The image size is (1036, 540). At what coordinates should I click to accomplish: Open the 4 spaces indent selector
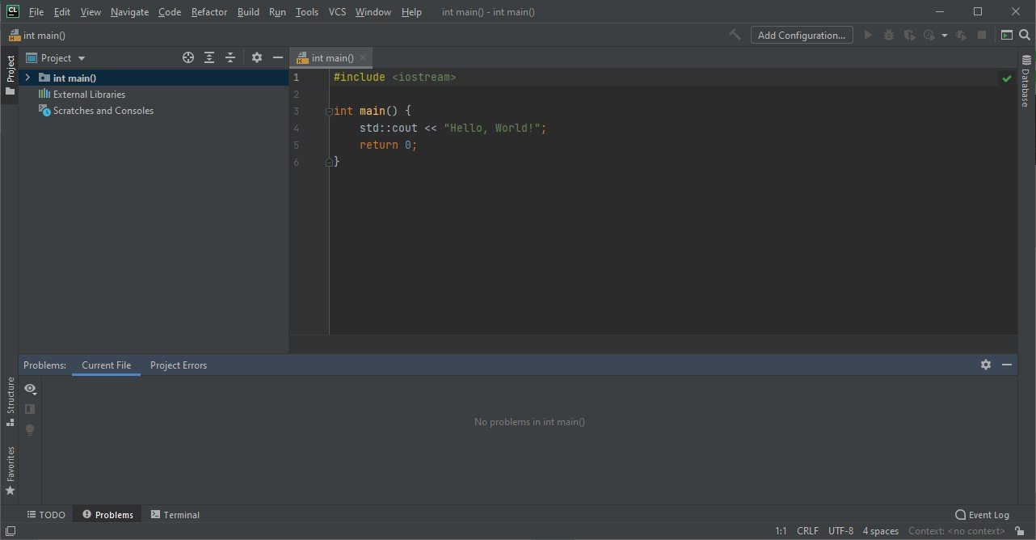(x=881, y=531)
